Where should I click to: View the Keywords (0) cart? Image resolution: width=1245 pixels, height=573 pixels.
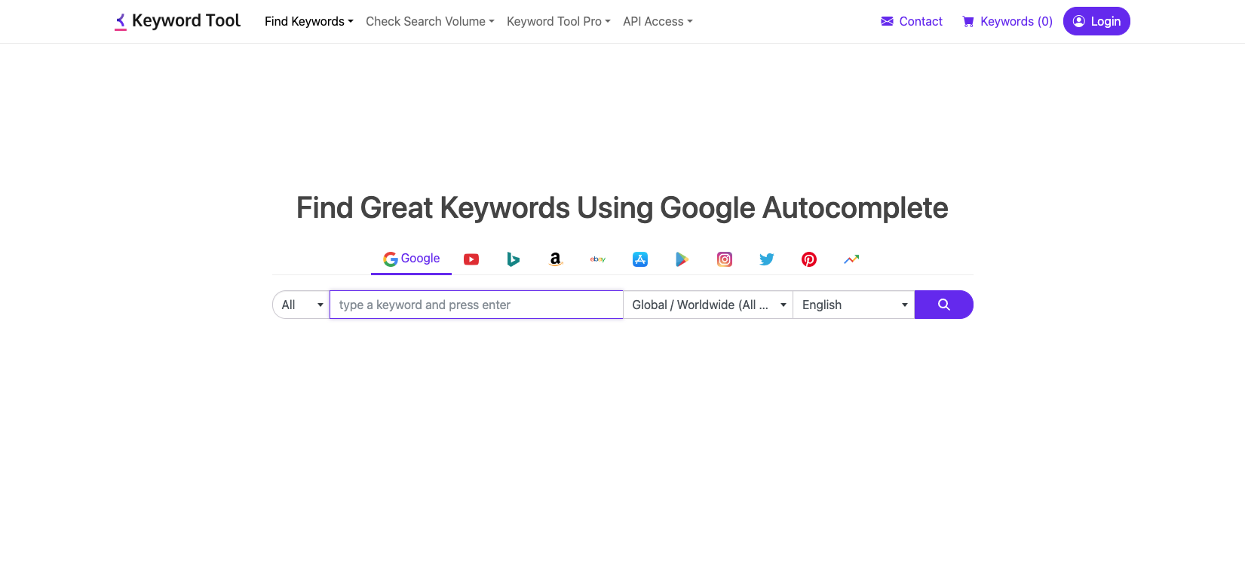1007,21
